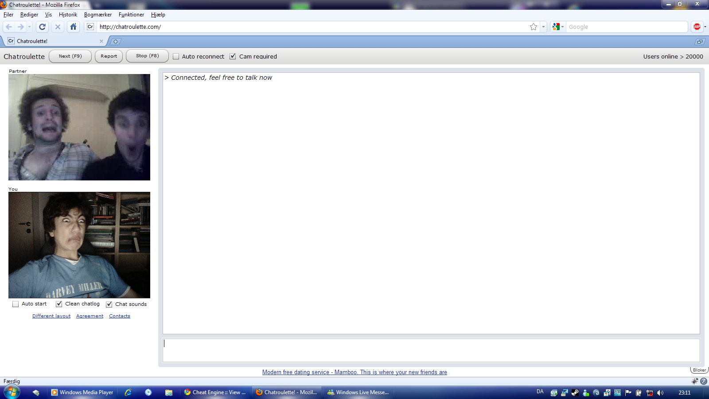Click your own webcam preview
709x399 pixels.
pos(79,245)
